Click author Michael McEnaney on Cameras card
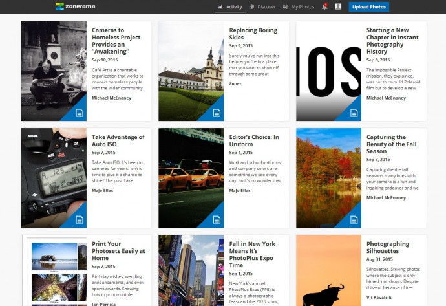The height and width of the screenshot is (306, 446). pos(111,98)
